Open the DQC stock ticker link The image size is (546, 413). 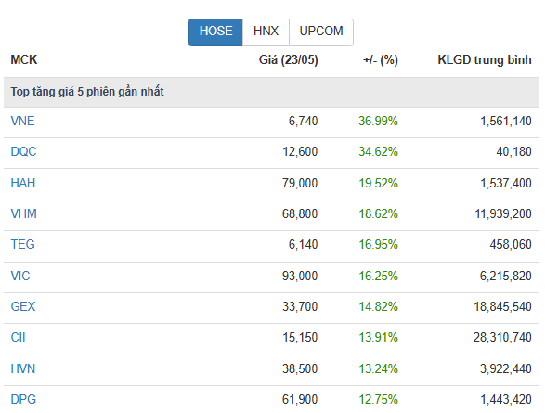click(23, 151)
